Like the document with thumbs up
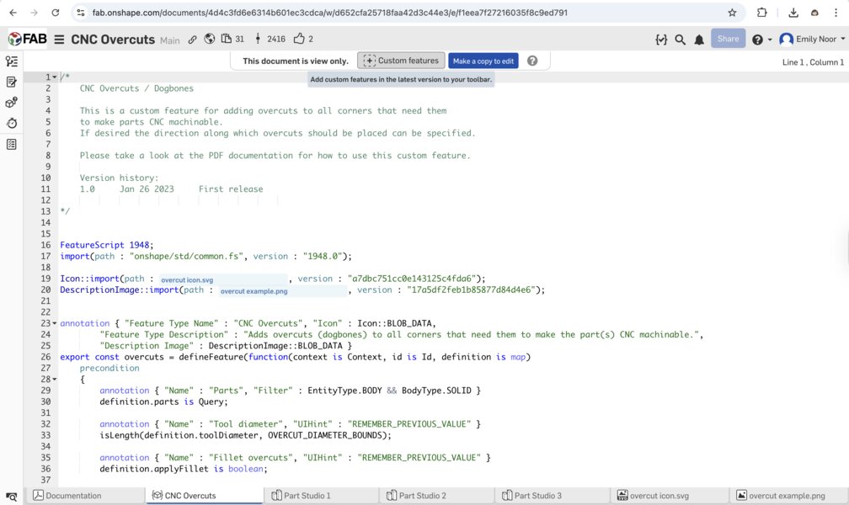Image resolution: width=849 pixels, height=505 pixels. (x=303, y=39)
